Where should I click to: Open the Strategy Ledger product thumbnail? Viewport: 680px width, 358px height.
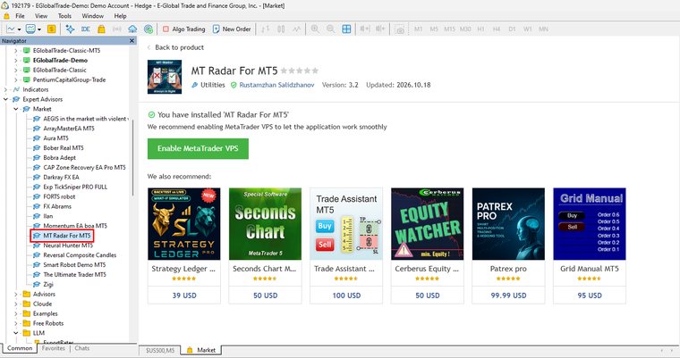(x=184, y=224)
